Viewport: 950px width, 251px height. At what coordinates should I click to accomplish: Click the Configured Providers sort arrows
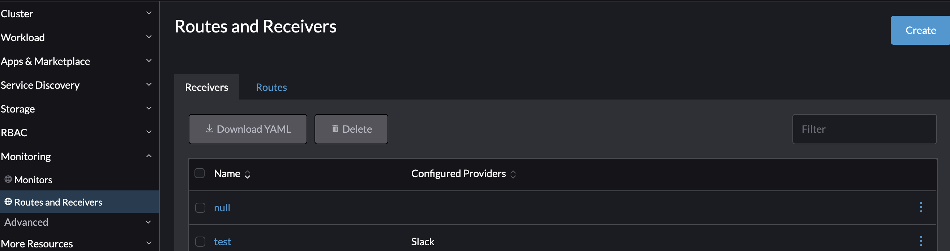click(x=513, y=173)
